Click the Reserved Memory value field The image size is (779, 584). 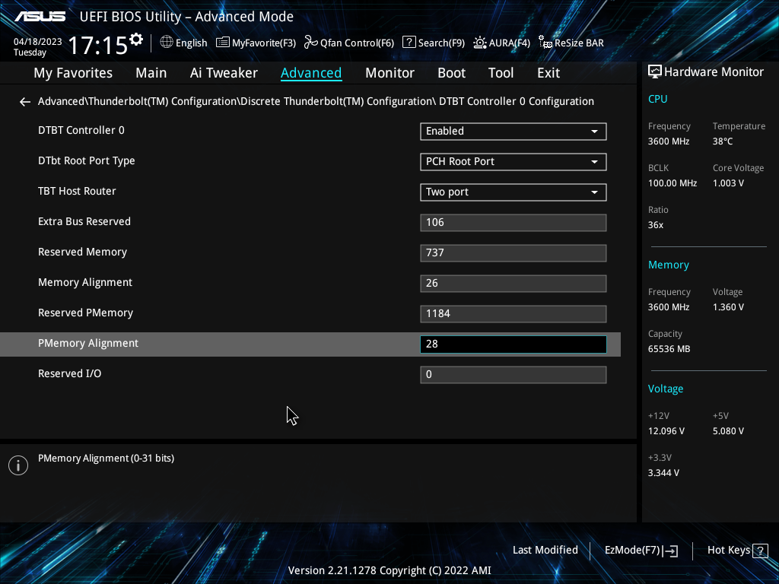[514, 252]
